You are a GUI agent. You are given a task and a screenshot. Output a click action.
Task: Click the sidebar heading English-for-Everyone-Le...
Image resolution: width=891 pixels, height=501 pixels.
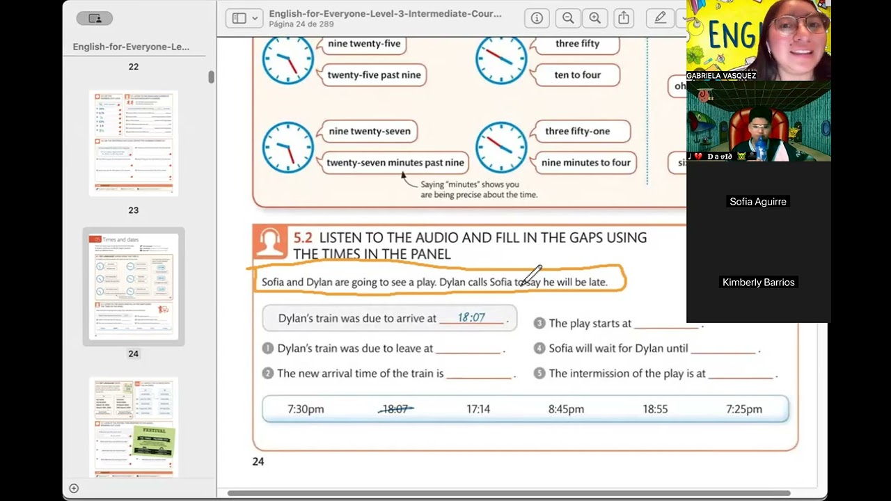(131, 47)
